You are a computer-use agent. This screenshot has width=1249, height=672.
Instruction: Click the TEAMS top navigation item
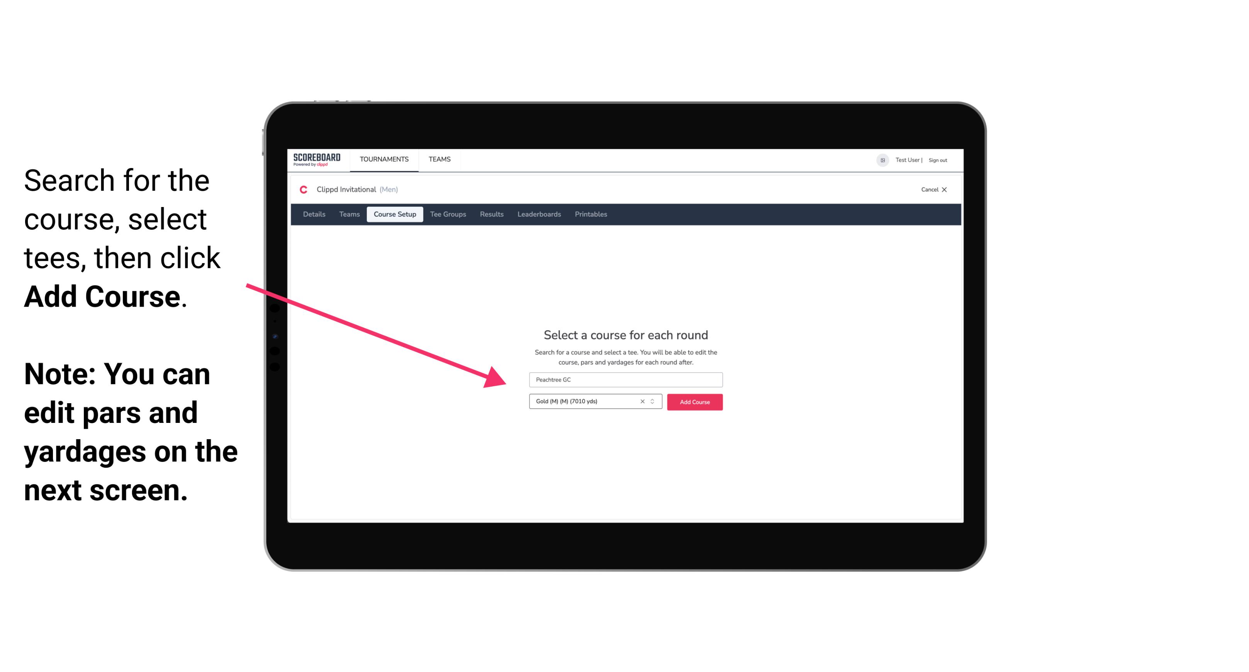(x=439, y=160)
